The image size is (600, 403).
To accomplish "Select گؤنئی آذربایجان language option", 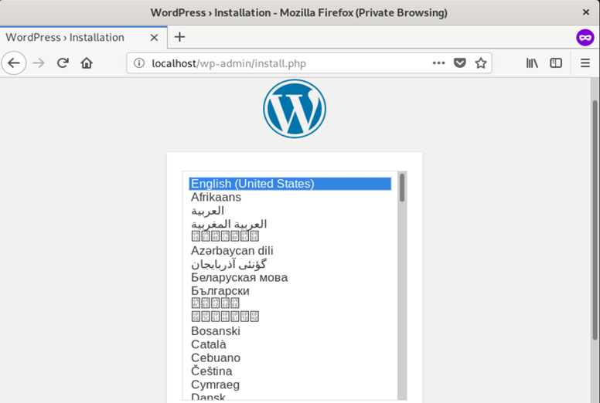I will [290, 264].
